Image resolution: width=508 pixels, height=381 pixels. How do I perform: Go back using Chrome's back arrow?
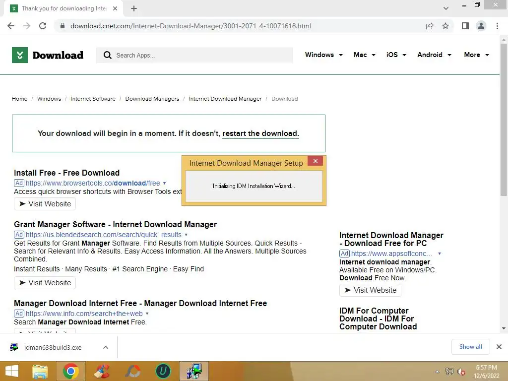pyautogui.click(x=11, y=26)
